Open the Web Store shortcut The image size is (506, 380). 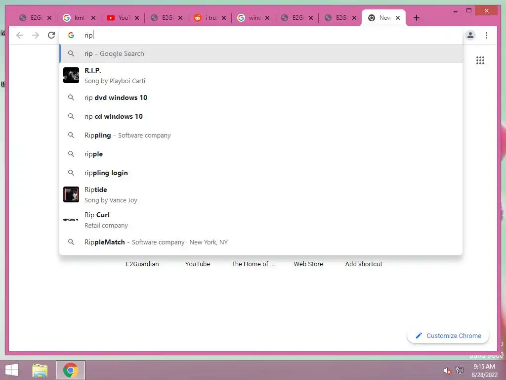(x=308, y=264)
